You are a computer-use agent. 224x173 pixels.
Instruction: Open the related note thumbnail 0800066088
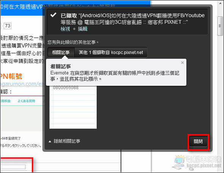pos(73,107)
